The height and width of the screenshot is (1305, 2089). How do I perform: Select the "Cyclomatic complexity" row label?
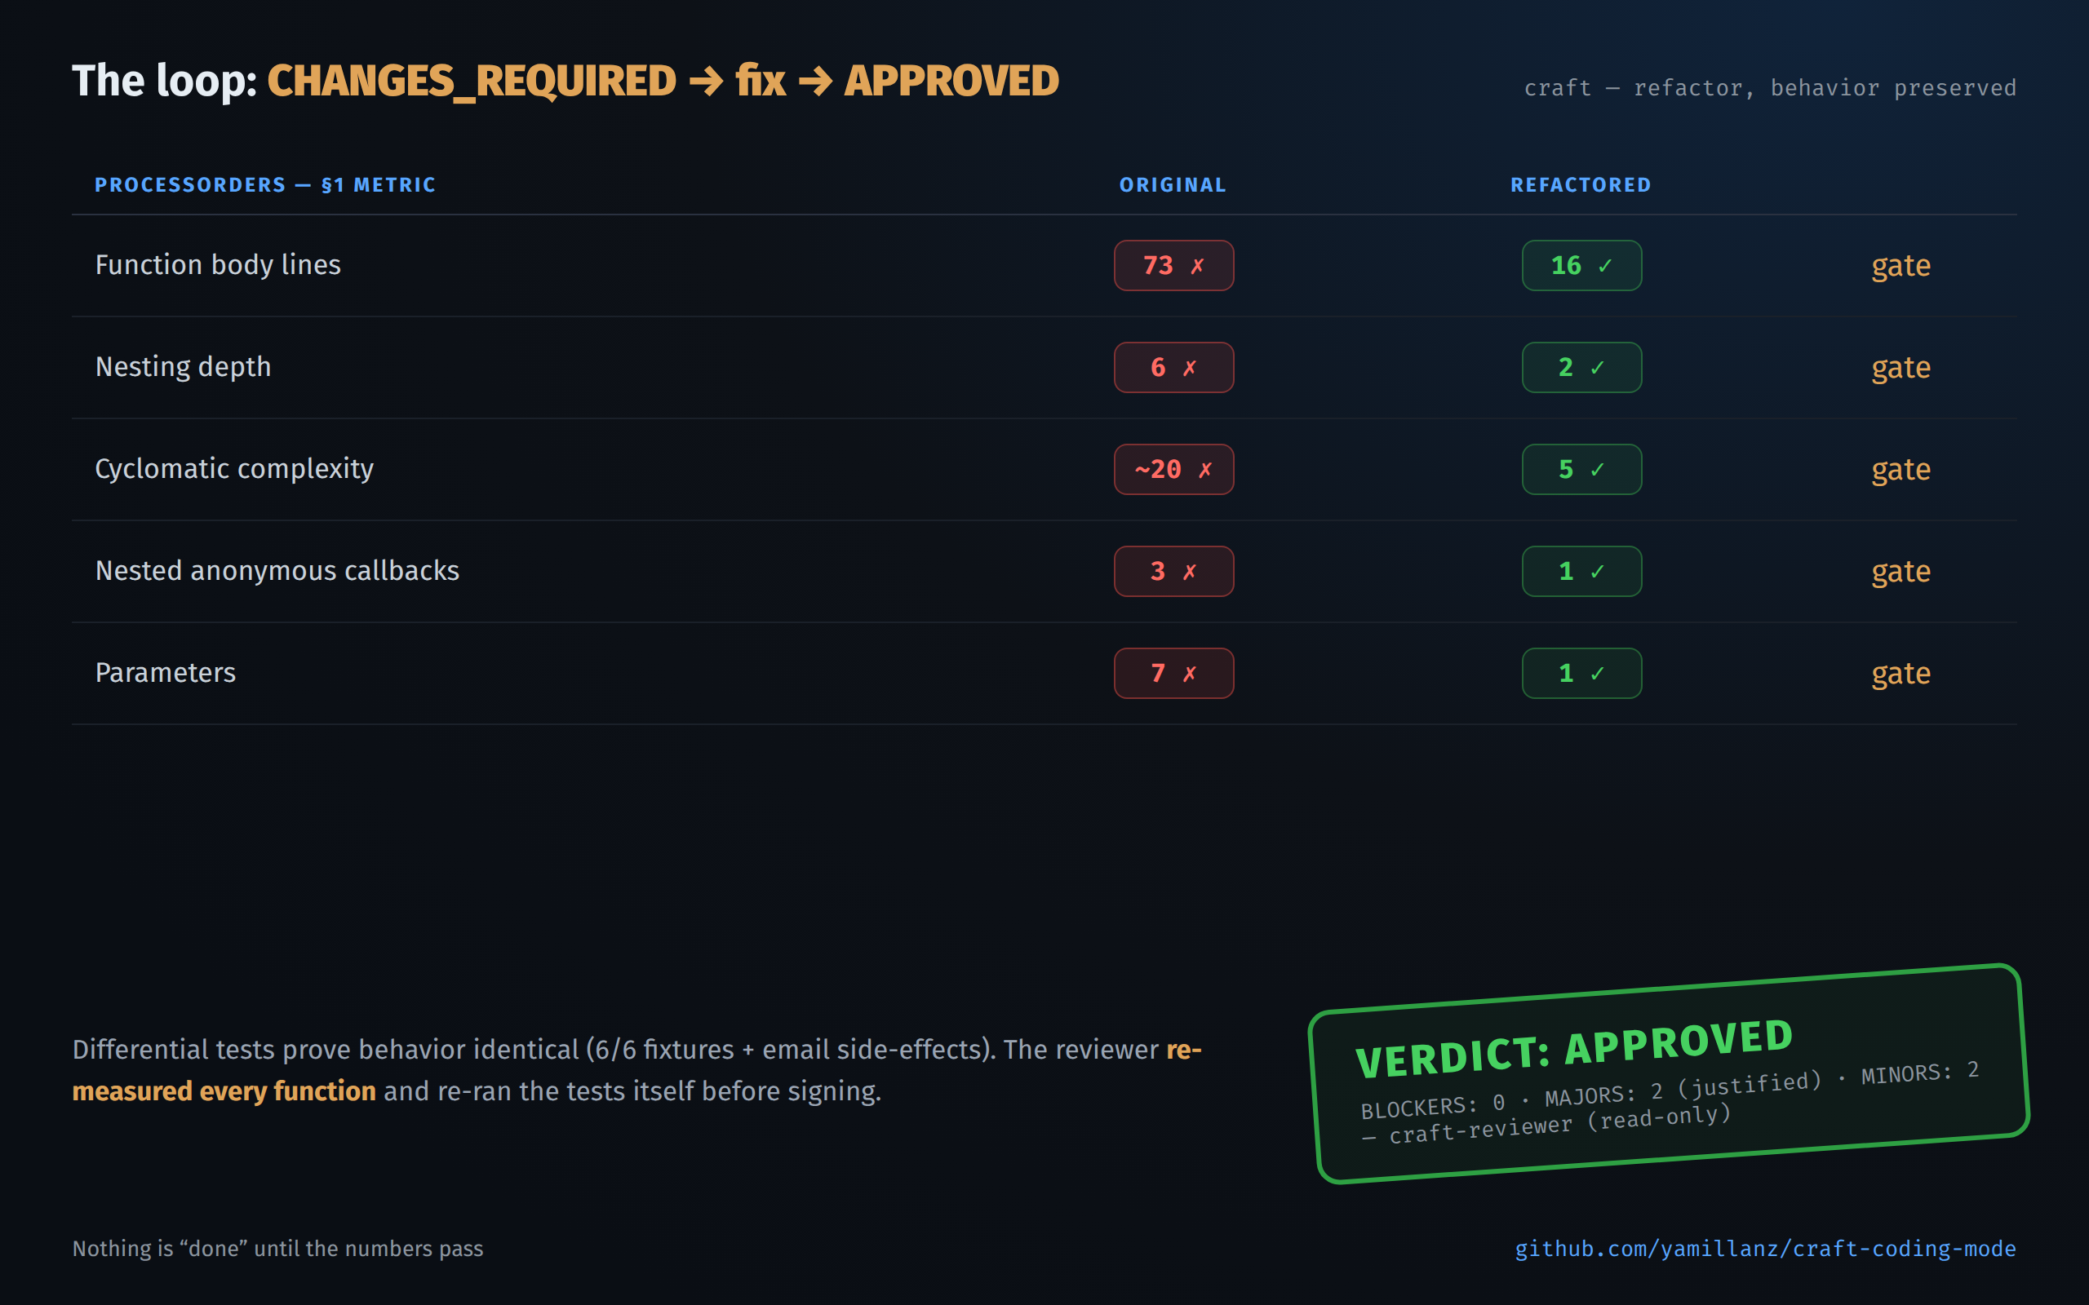pos(234,469)
